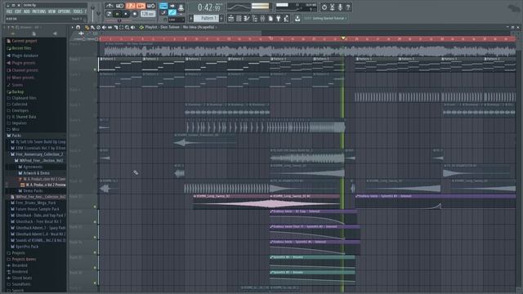The image size is (523, 294).
Task: Select the mute tool in playlist toolbar
Action: click(104, 27)
